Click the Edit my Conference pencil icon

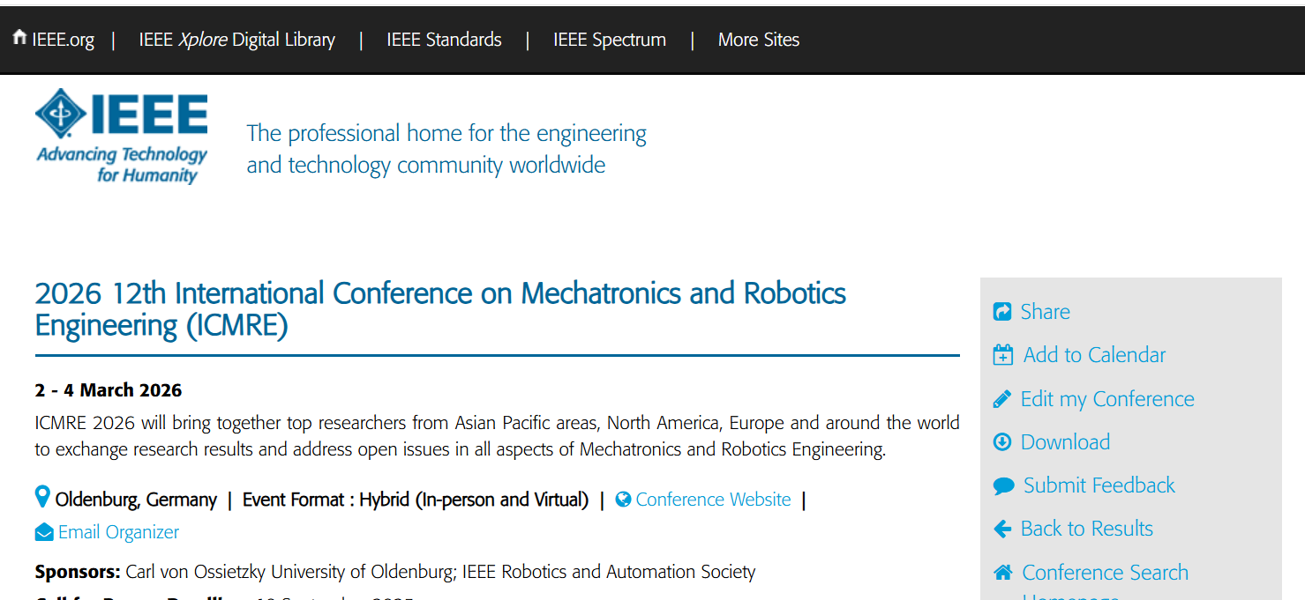1002,399
